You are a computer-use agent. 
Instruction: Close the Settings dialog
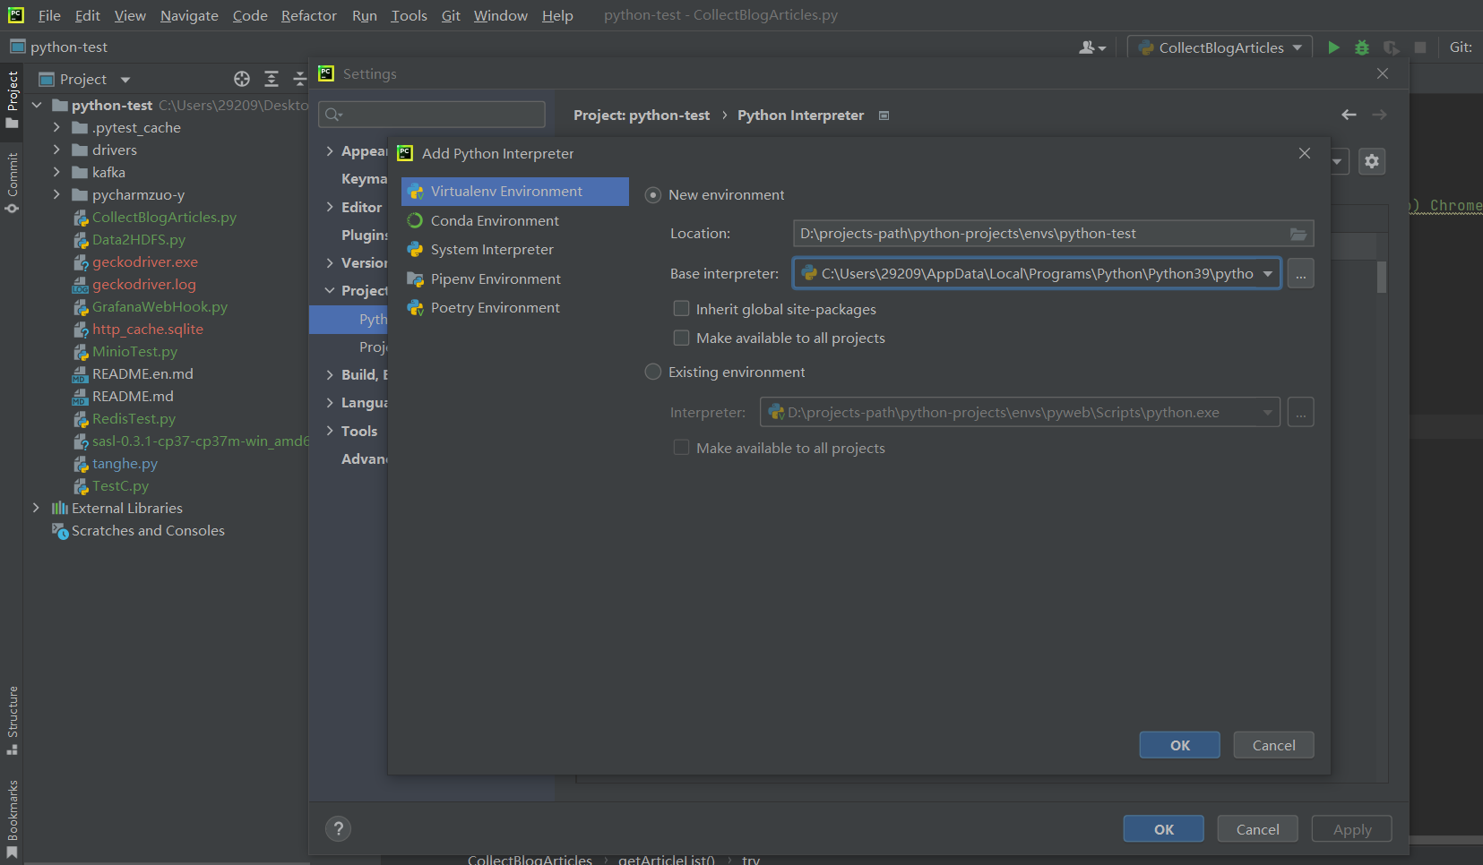pyautogui.click(x=1383, y=73)
